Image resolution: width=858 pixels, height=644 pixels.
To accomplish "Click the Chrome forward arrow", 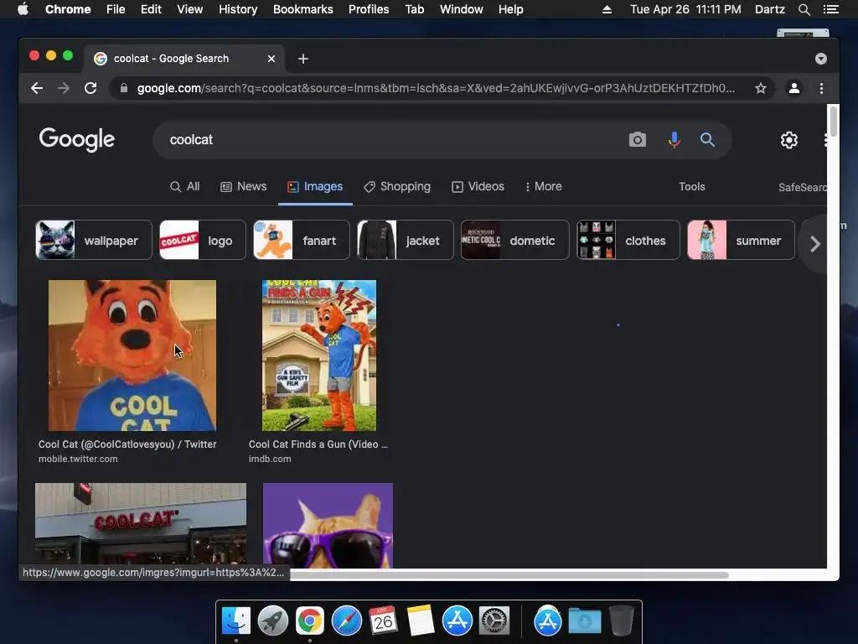I will (64, 88).
